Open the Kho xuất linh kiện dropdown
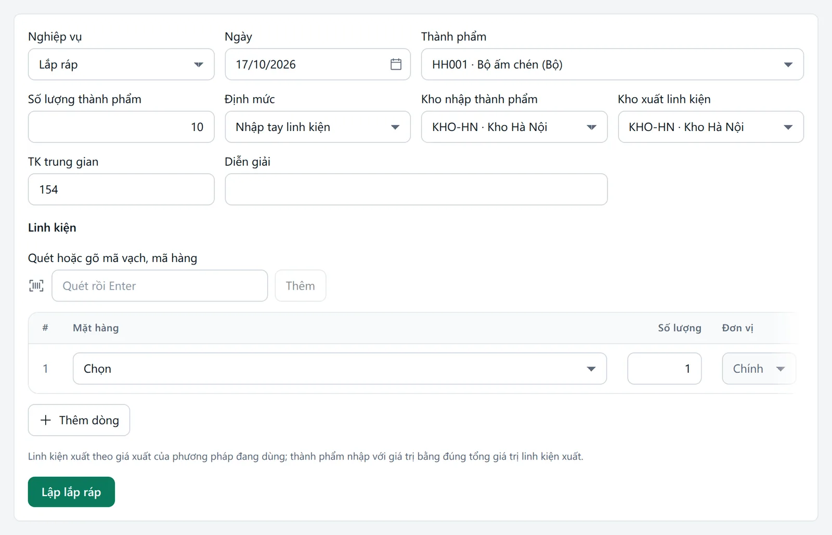 tap(711, 127)
